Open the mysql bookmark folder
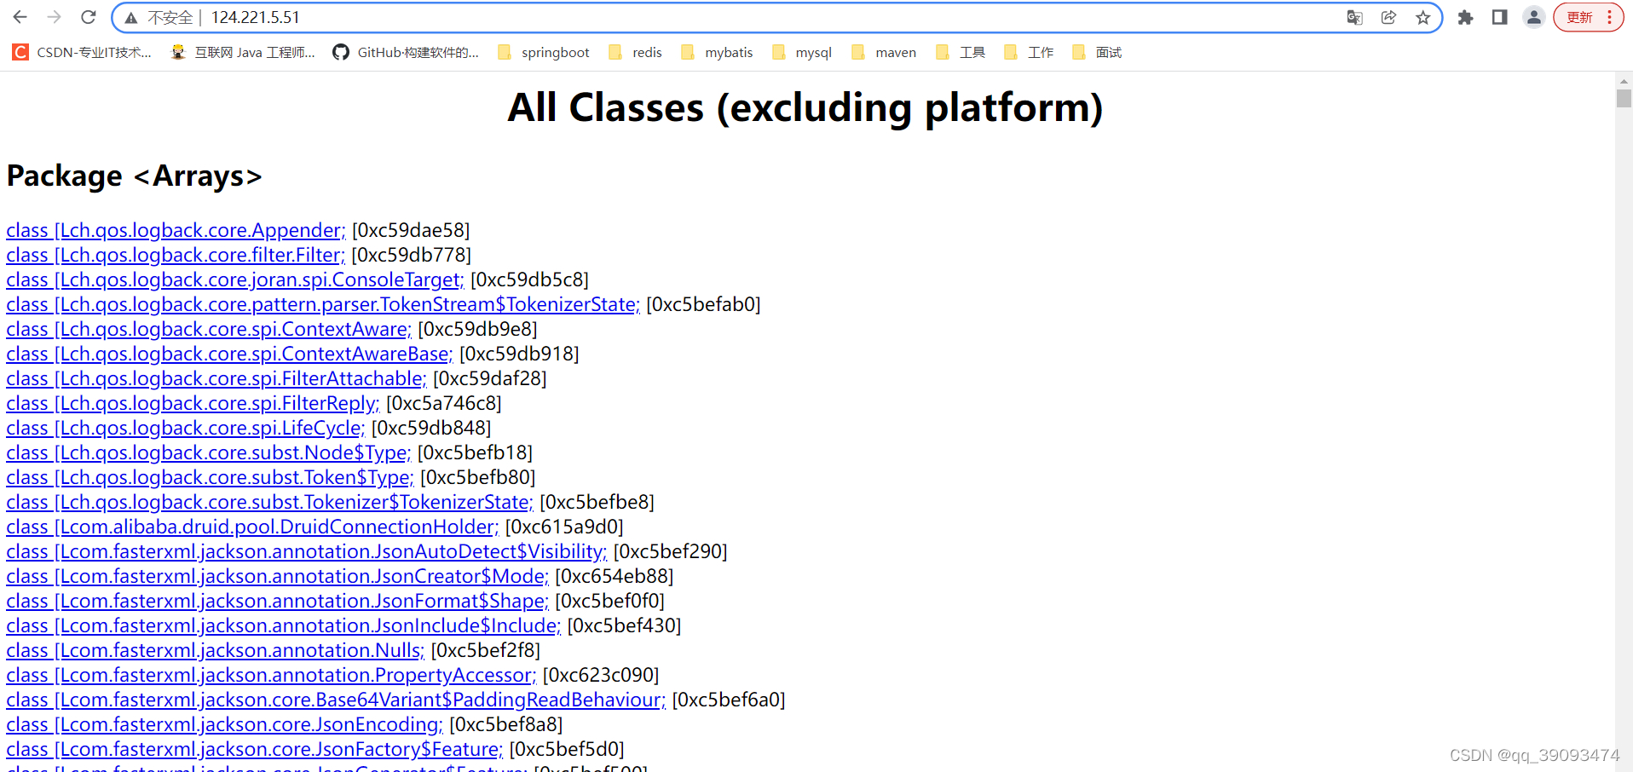 [x=801, y=53]
